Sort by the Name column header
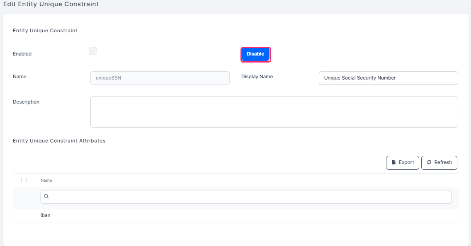The width and height of the screenshot is (471, 246). point(46,180)
